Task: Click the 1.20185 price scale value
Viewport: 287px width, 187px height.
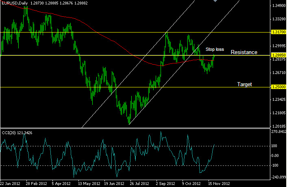Action: [x=279, y=126]
